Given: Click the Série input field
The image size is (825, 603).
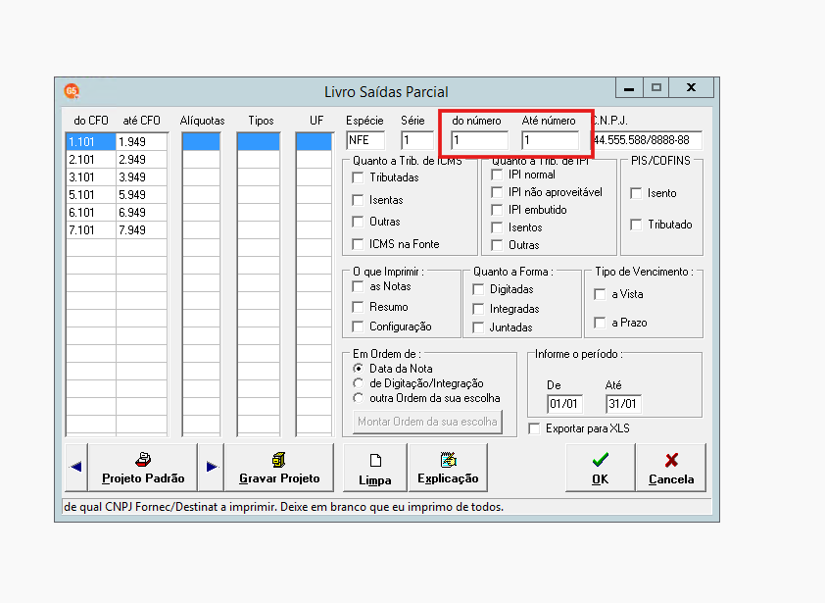Looking at the screenshot, I should (417, 140).
